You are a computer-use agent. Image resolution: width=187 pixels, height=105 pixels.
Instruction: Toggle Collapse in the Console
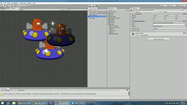7,90
